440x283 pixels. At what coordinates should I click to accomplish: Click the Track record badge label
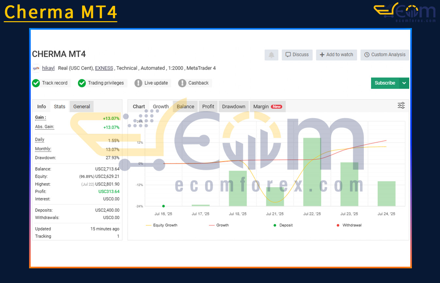[x=55, y=83]
